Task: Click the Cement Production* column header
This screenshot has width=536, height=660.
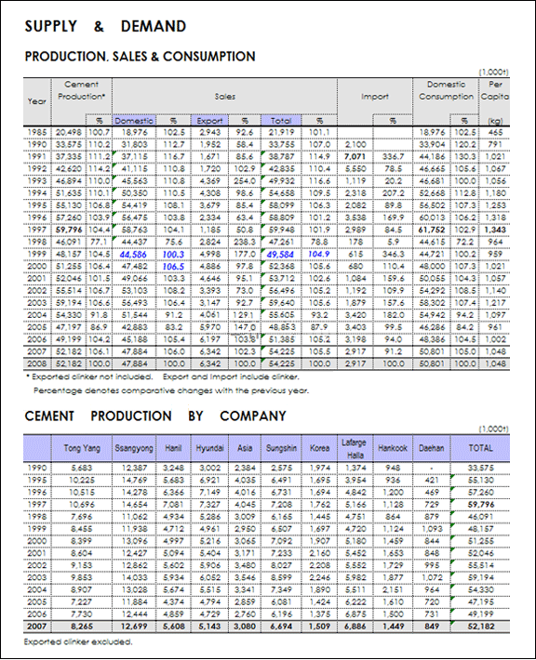Action: [81, 90]
